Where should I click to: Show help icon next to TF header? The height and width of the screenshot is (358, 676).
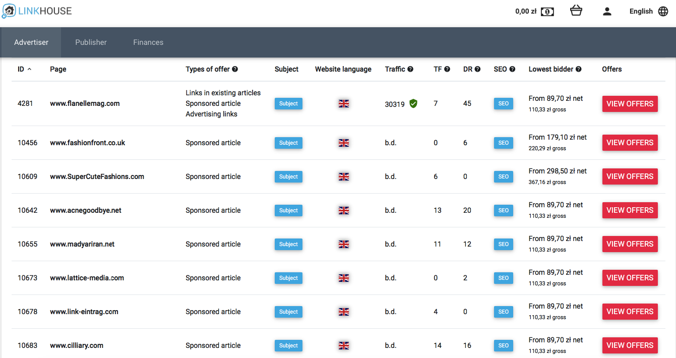tap(447, 69)
